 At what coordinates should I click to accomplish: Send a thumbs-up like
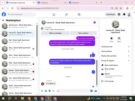[96, 91]
